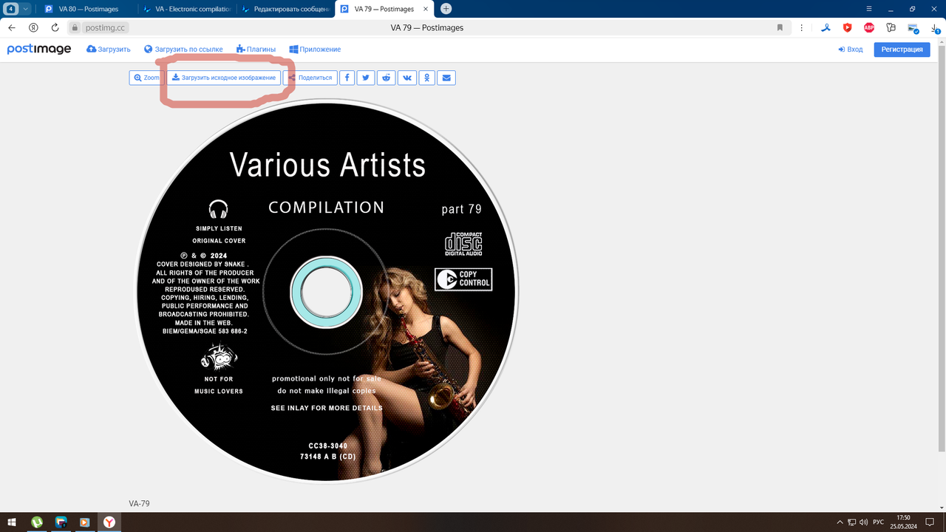The height and width of the screenshot is (532, 946).
Task: Click the image extension icon with checkmark
Action: click(x=913, y=29)
